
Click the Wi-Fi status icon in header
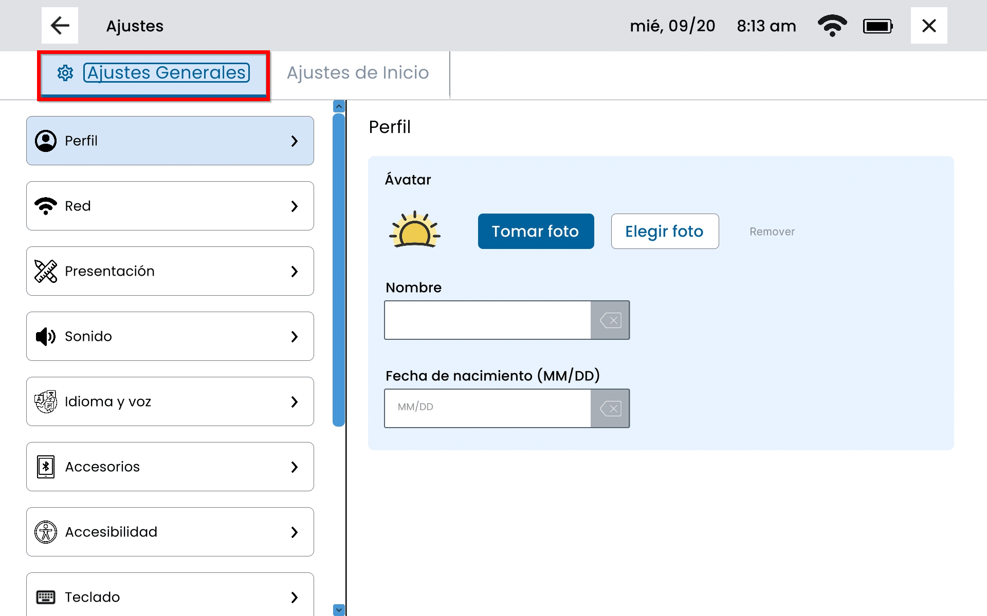pos(832,25)
